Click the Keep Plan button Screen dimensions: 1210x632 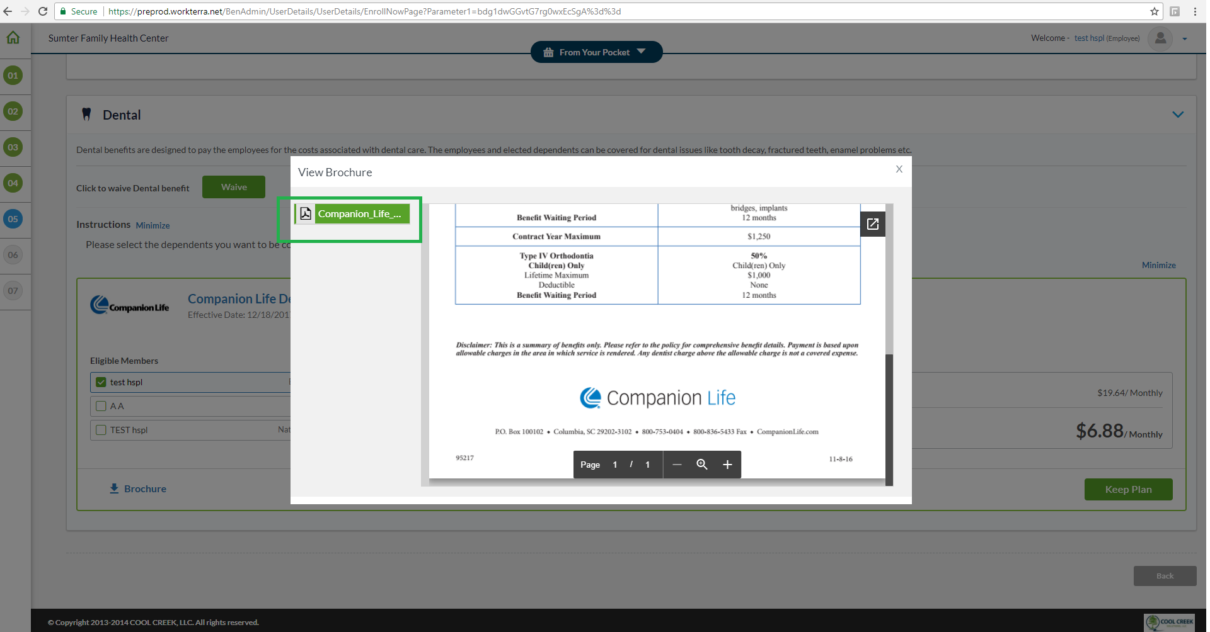tap(1128, 490)
